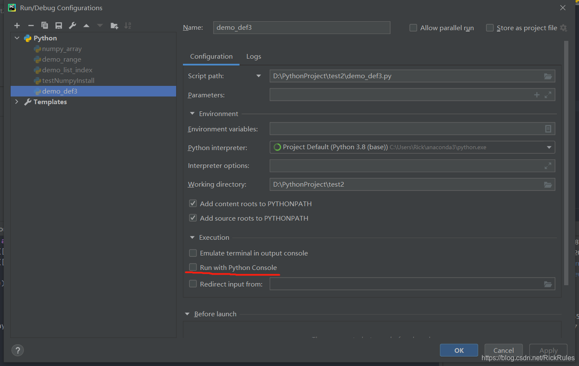This screenshot has height=366, width=579.
Task: Enable Emulate terminal in output console
Action: tap(193, 253)
